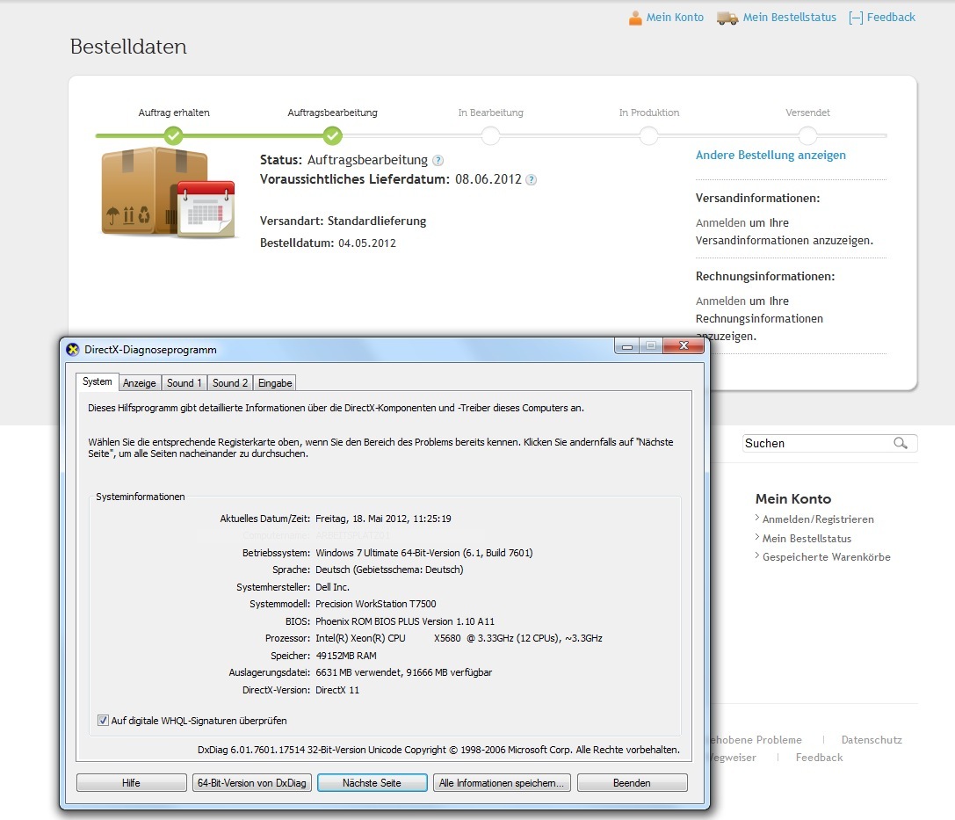This screenshot has height=820, width=955.
Task: Switch to the System tab
Action: click(98, 381)
